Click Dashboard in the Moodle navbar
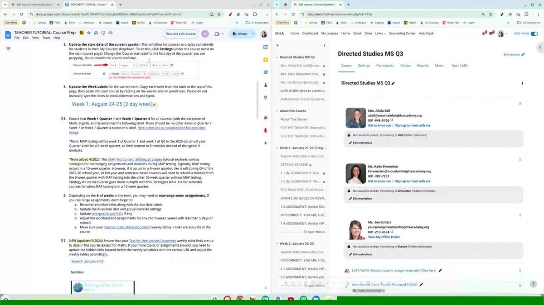 click(310, 33)
